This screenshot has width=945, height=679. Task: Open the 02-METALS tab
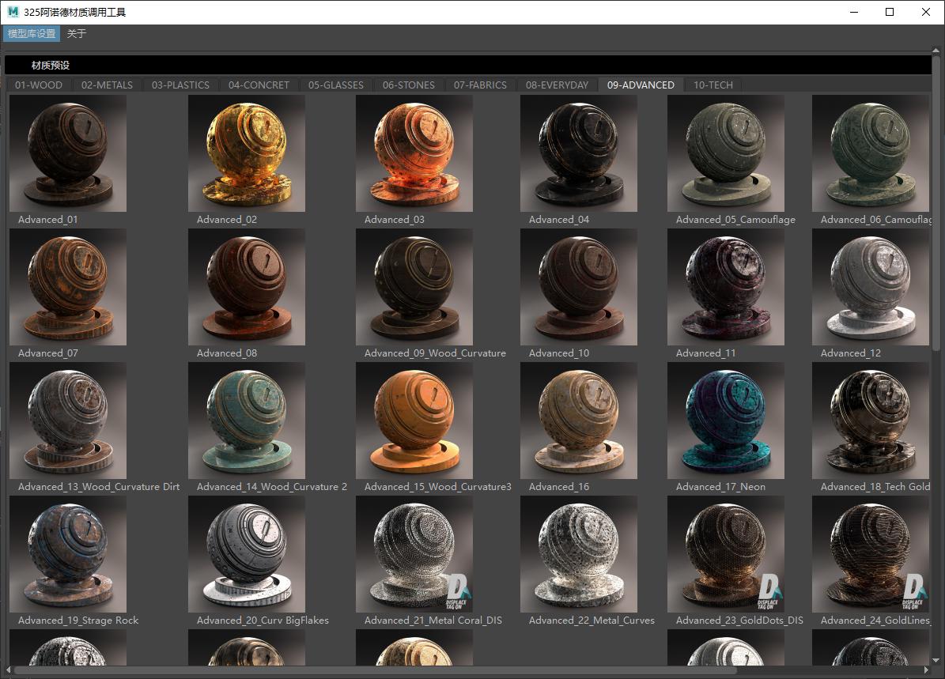(x=107, y=85)
